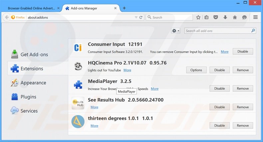The height and width of the screenshot is (142, 263).
Task: Maximize the Firefox window
Action: pyautogui.click(x=245, y=3)
